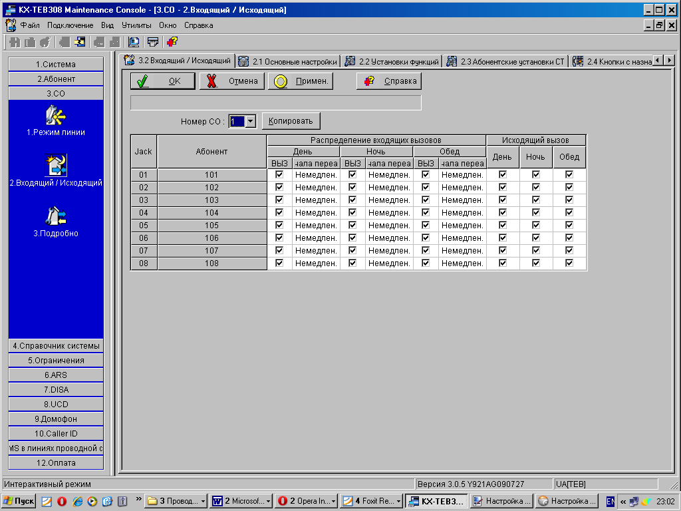Expand hidden tray icons arrow
This screenshot has height=511, width=681.
[622, 502]
